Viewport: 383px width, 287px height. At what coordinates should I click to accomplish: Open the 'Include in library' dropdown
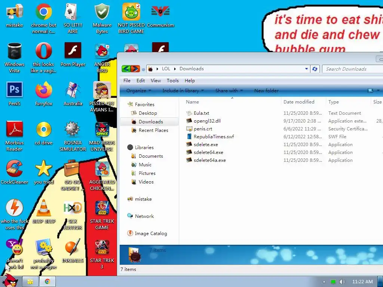pos(183,90)
